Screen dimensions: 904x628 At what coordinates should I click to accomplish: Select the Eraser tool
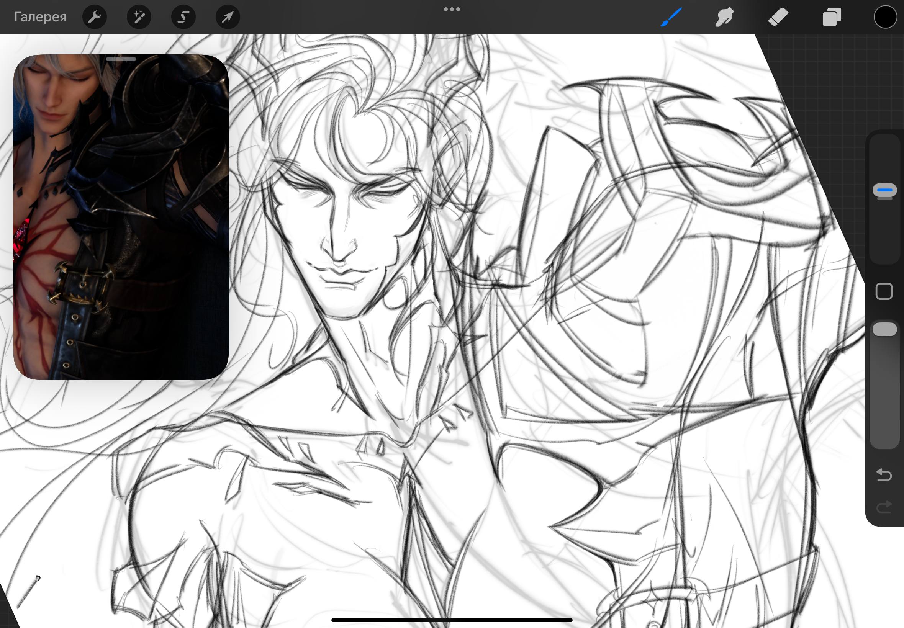pyautogui.click(x=778, y=17)
